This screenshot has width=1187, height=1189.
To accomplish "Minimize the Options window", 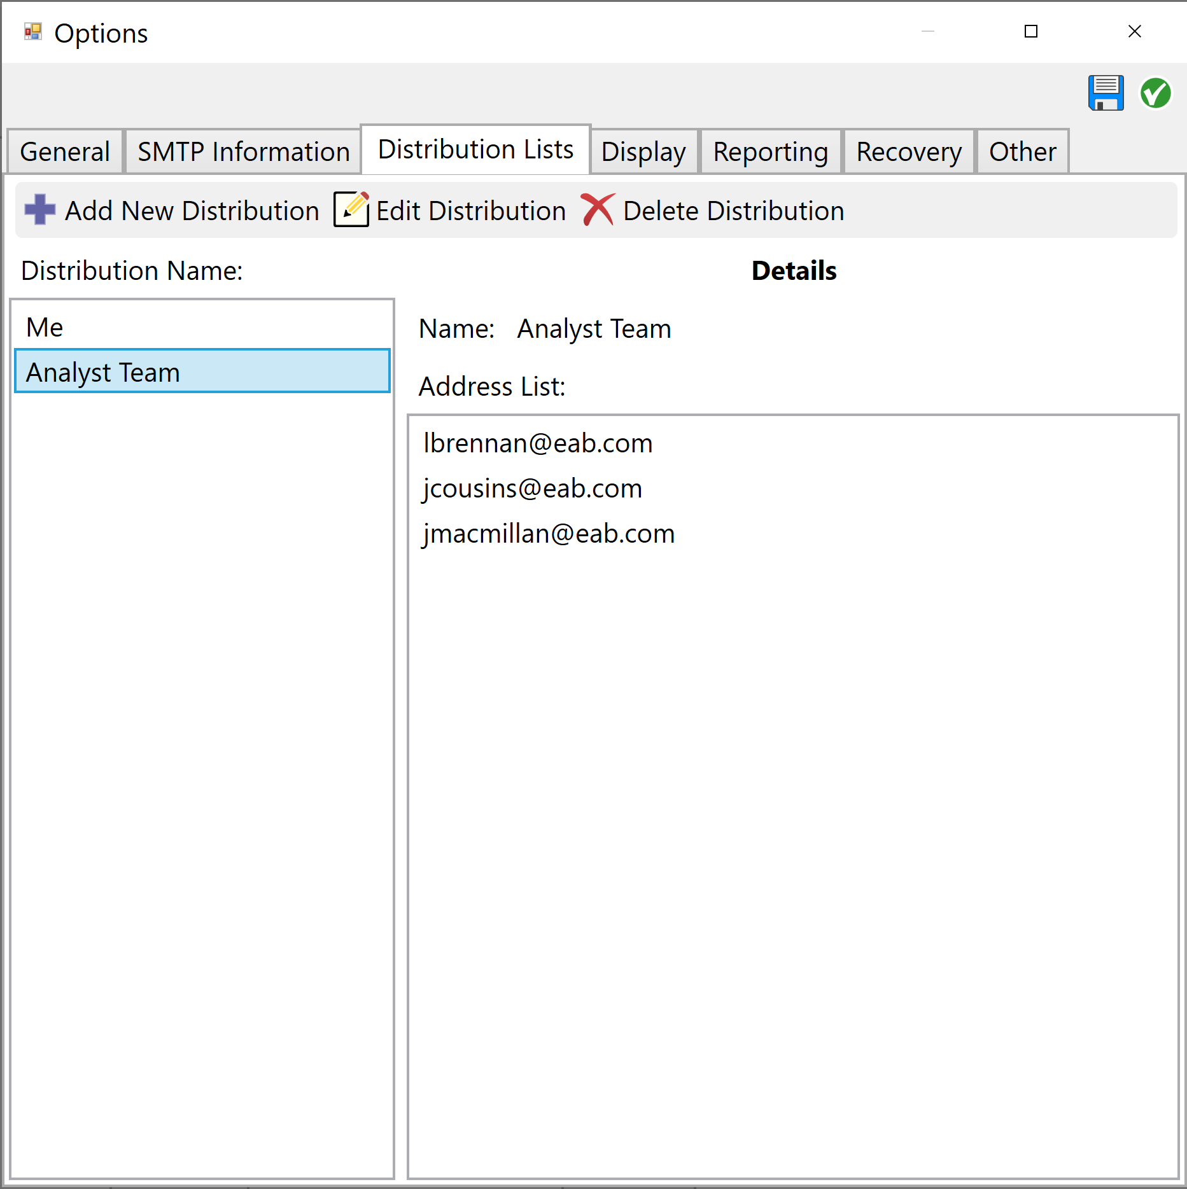I will [928, 31].
